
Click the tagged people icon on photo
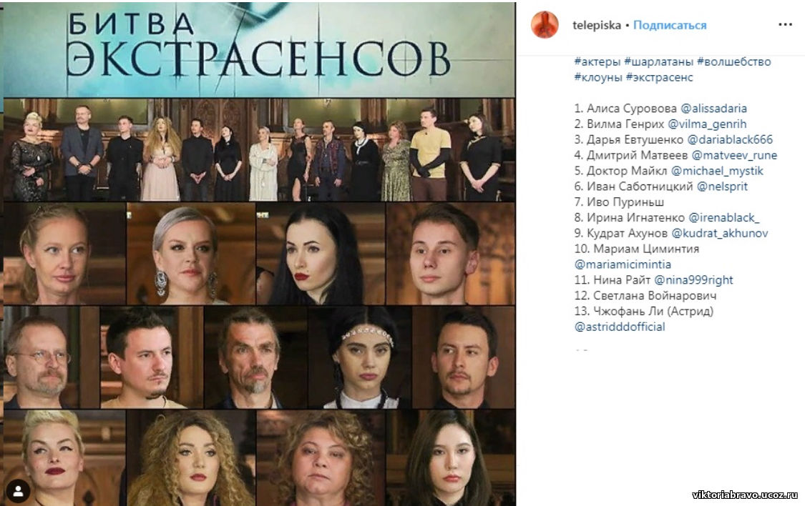[x=19, y=491]
